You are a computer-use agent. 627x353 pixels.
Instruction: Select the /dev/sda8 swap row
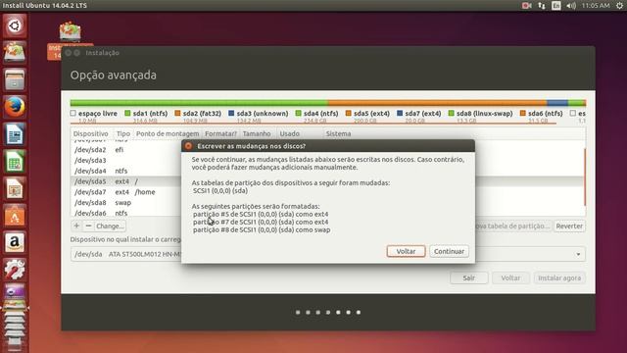[x=126, y=203]
